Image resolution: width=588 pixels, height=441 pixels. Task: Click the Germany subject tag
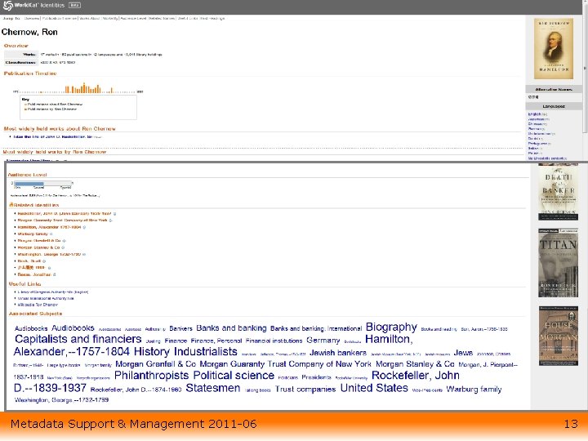pos(323,341)
